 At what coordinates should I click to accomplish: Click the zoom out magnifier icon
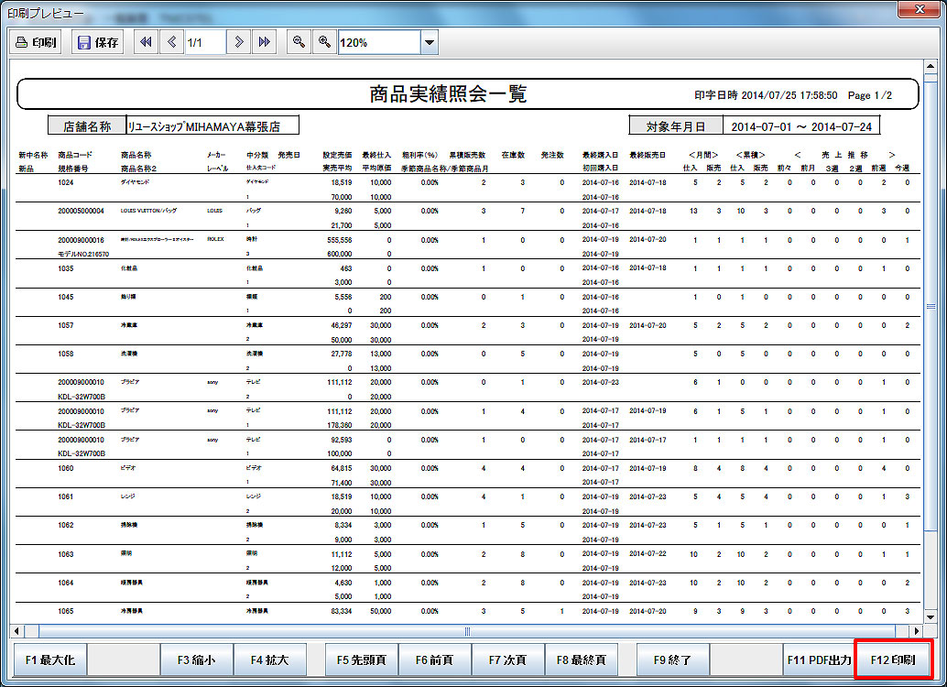coord(298,42)
